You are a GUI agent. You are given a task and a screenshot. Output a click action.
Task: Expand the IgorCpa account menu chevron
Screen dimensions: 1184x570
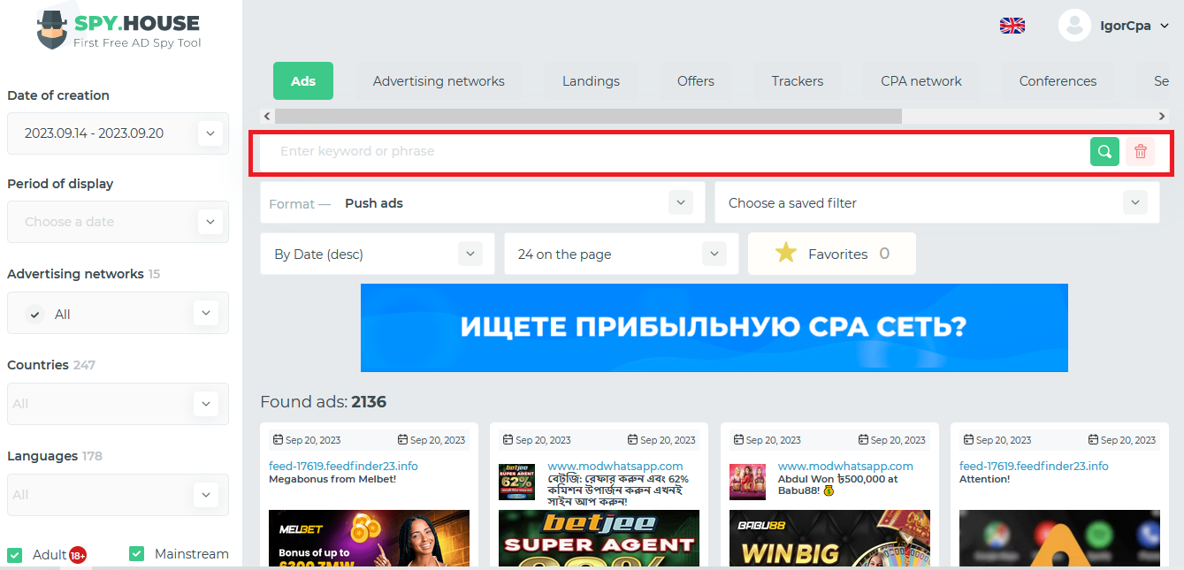point(1164,27)
